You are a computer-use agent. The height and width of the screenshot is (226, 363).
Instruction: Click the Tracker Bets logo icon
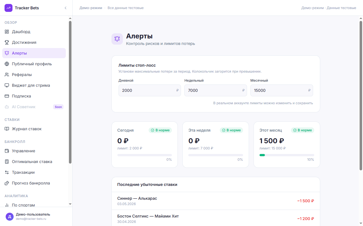(x=9, y=8)
